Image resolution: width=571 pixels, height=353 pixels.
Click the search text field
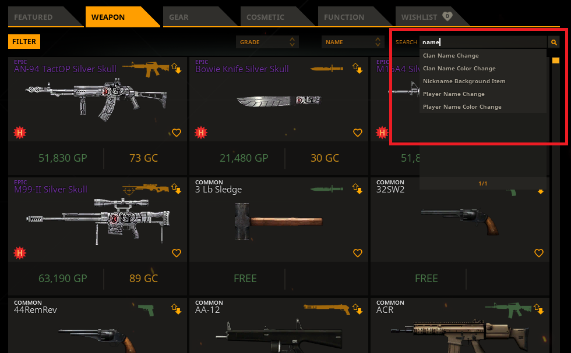[x=483, y=42]
